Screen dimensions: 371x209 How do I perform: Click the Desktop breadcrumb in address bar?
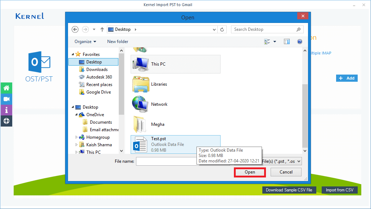[123, 29]
